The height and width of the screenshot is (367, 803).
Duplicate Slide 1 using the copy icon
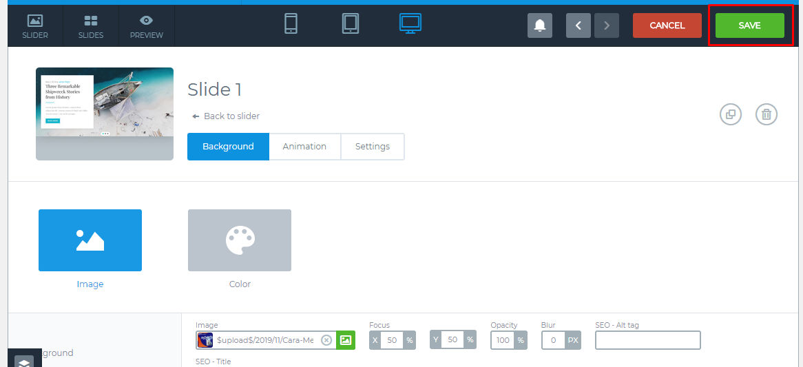click(x=730, y=114)
